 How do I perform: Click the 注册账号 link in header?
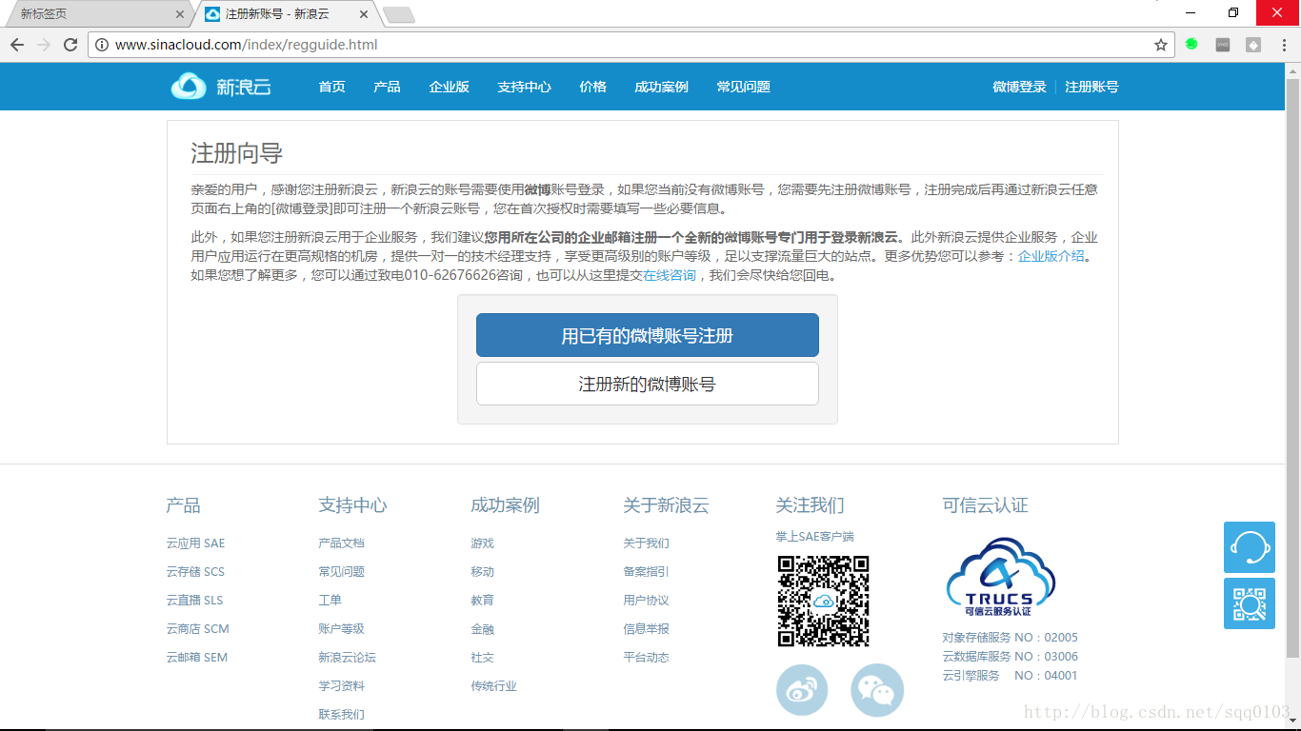point(1091,87)
